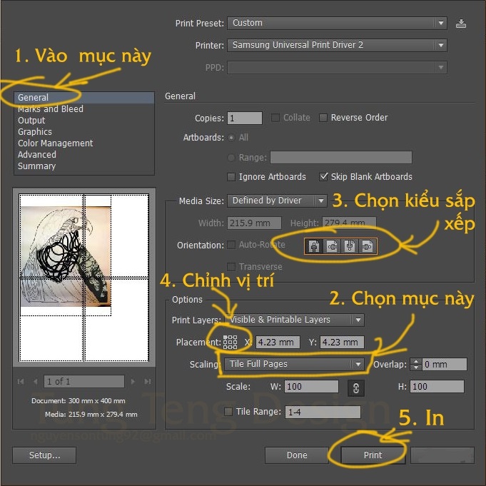Image resolution: width=486 pixels, height=486 pixels.
Task: Select portrait up orientation icon
Action: [x=314, y=246]
